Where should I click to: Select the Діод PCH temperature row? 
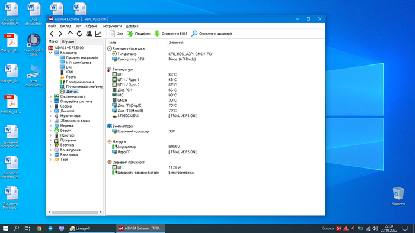124,90
